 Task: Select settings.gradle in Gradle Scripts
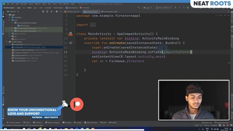pyautogui.click(x=25, y=58)
